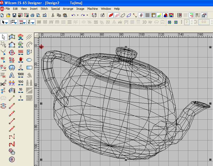Select the arrow Select Object tool
The image size is (213, 166).
pos(4,37)
